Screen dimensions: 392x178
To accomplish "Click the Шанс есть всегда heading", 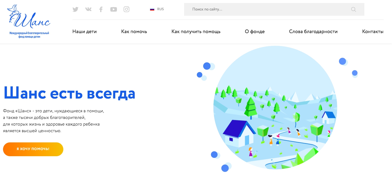I will coord(69,93).
